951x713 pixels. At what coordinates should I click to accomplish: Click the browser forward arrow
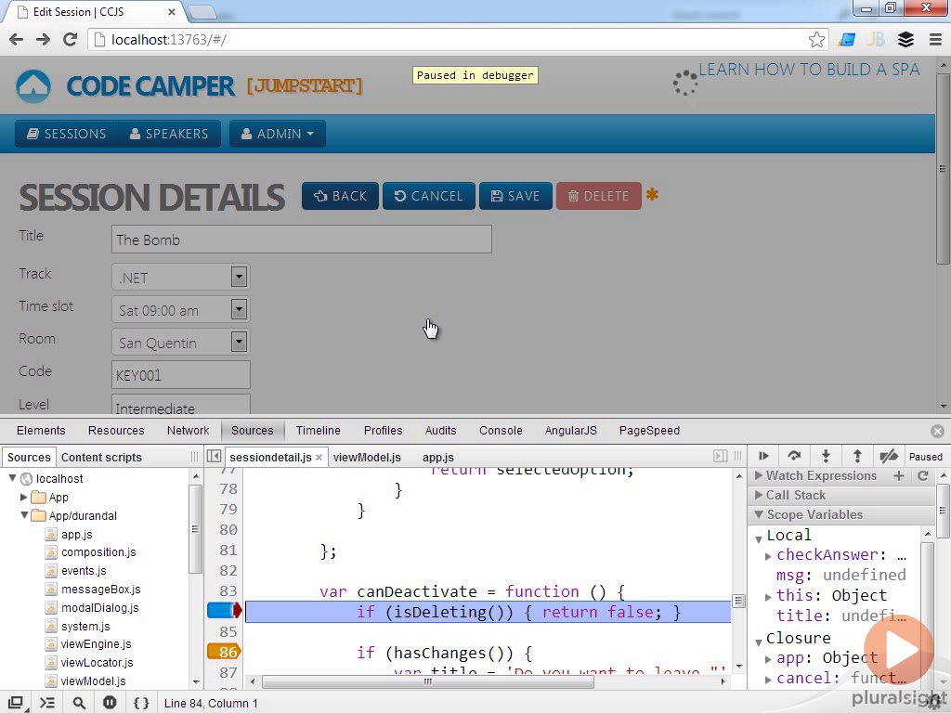tap(43, 40)
